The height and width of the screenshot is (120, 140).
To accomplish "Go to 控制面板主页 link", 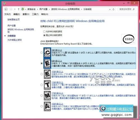I will 13,20.
